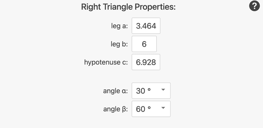This screenshot has width=263, height=128.
Task: Click the "leg b:" label
Action: click(x=119, y=44)
